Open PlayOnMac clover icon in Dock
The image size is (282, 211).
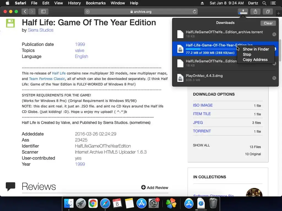click(x=171, y=203)
